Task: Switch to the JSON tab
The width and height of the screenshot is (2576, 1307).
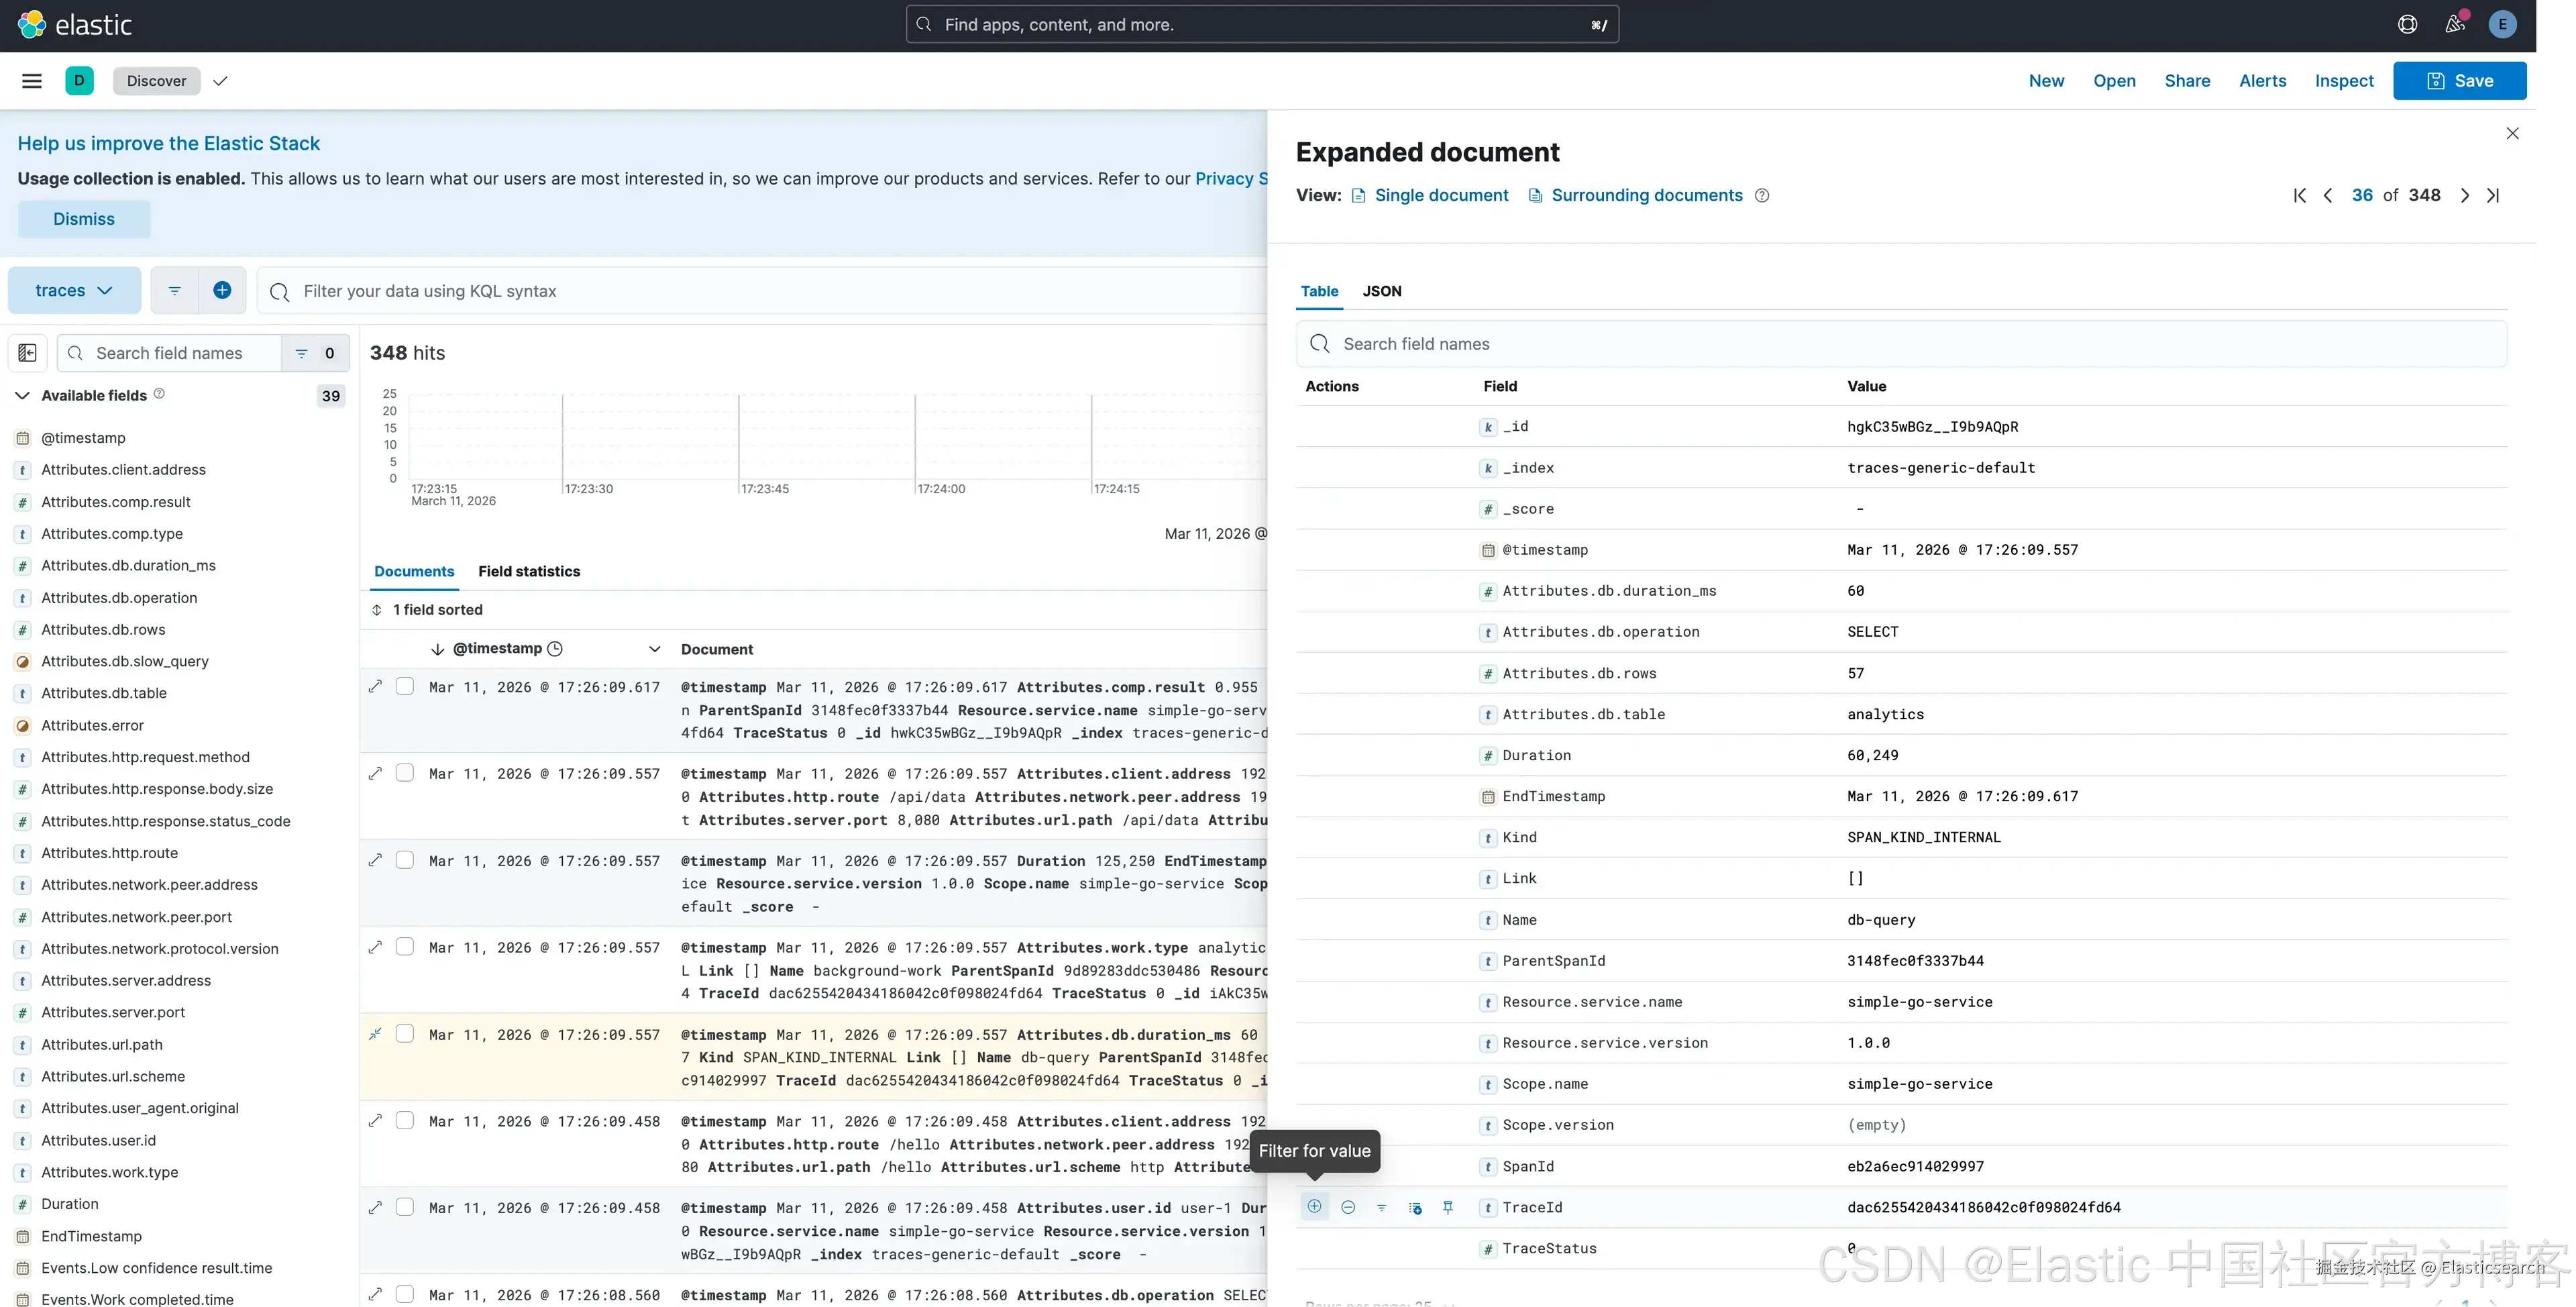Action: 1381,291
